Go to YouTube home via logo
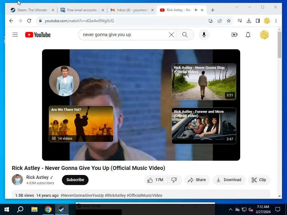 [x=38, y=35]
